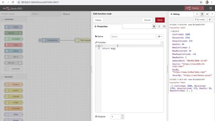Select the range node in palette

(x=13, y=103)
